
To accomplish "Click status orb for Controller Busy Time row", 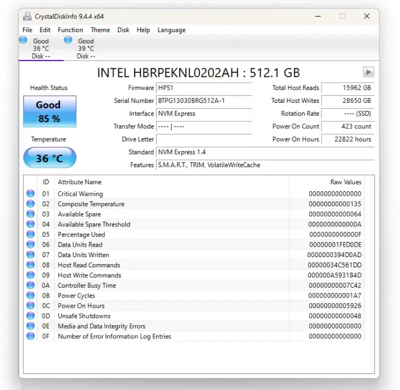I will 30,285.
